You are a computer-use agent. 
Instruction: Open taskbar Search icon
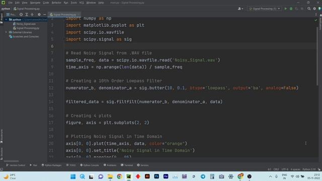(82, 176)
